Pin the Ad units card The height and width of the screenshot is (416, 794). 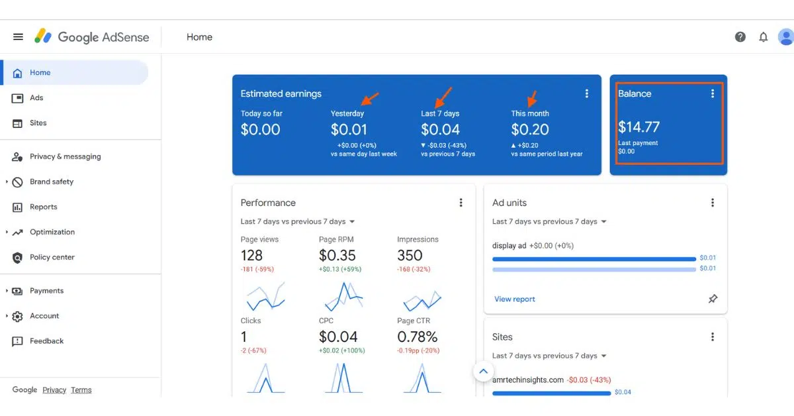coord(713,299)
